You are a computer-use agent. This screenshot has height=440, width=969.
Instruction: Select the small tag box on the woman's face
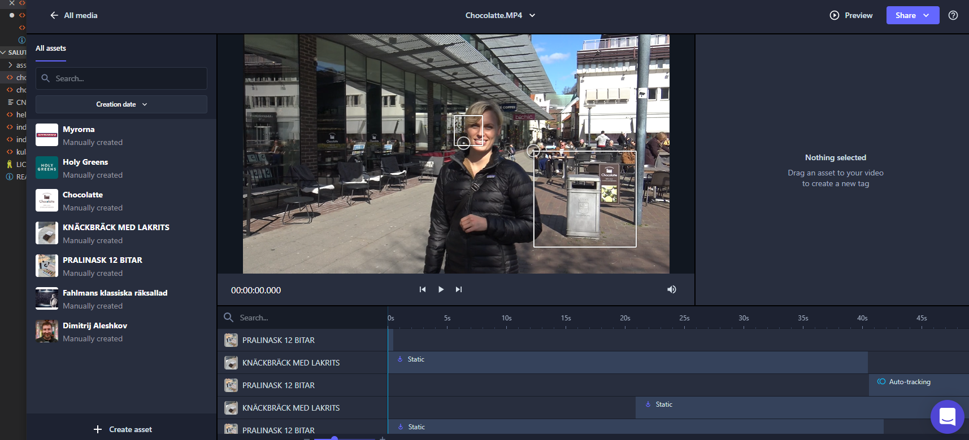click(x=468, y=130)
